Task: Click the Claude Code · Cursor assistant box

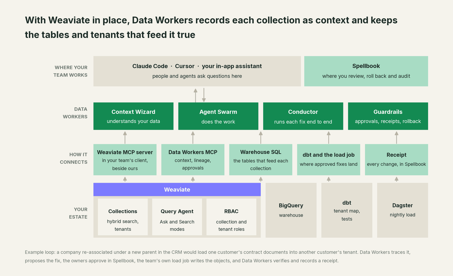Action: pyautogui.click(x=197, y=71)
